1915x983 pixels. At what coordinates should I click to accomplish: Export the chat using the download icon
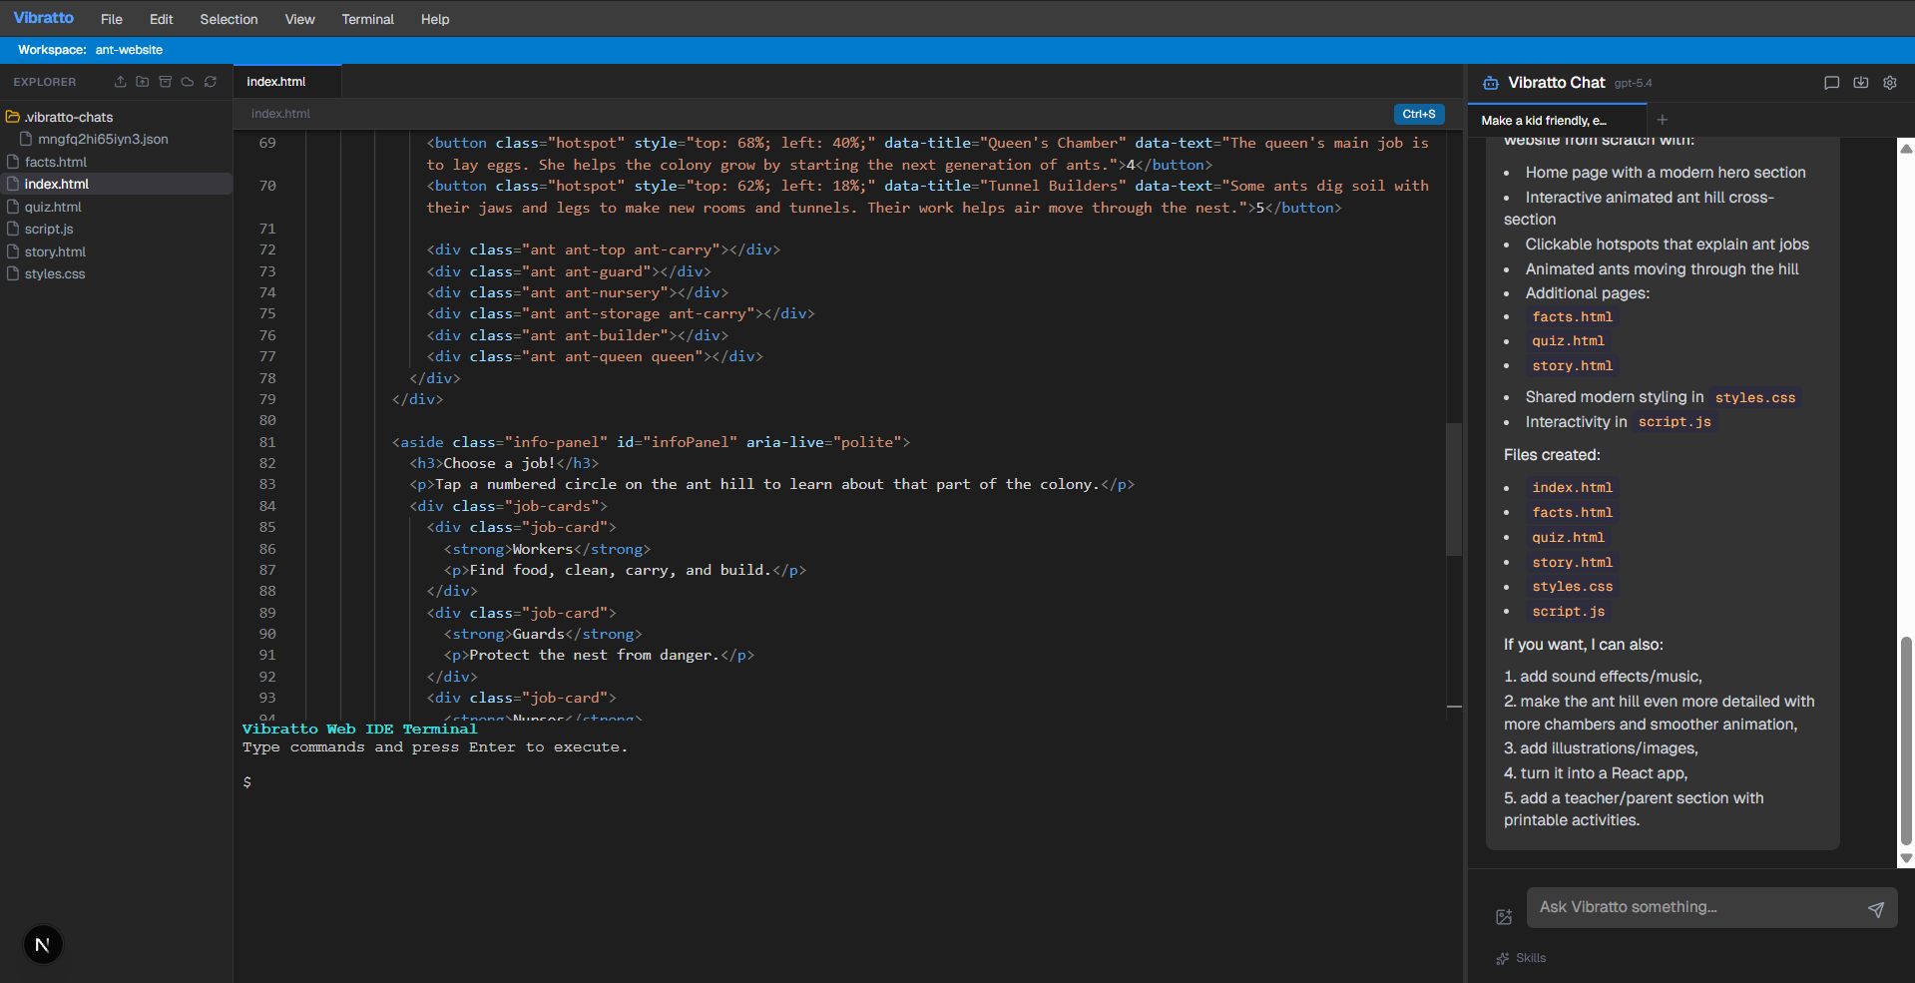1860,83
